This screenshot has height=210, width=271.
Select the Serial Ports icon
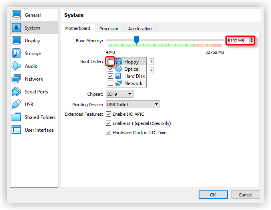(16, 92)
